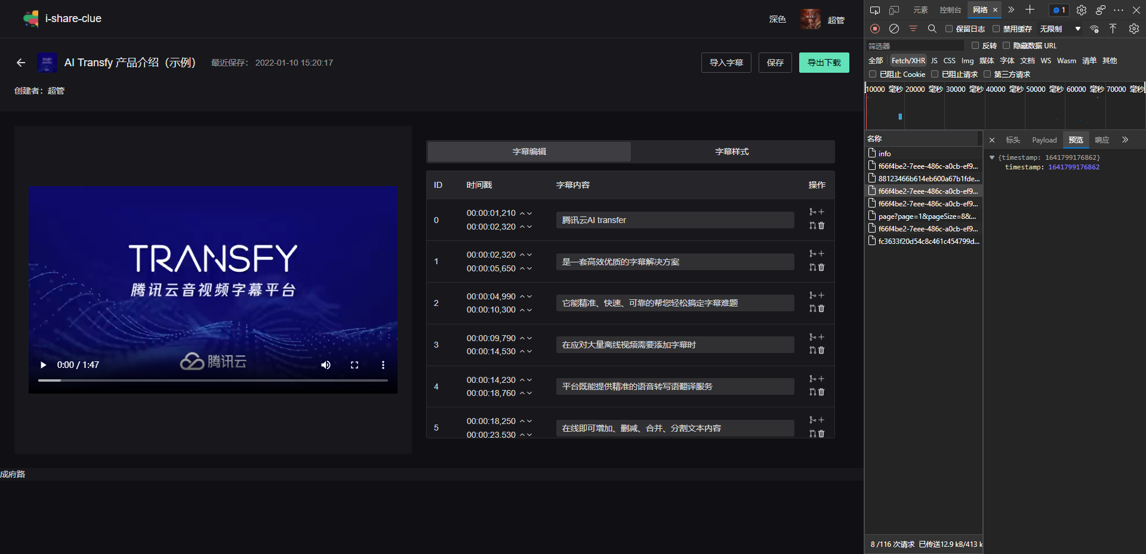Open the 元素 DevTools tab
This screenshot has height=554, width=1146.
click(x=920, y=10)
